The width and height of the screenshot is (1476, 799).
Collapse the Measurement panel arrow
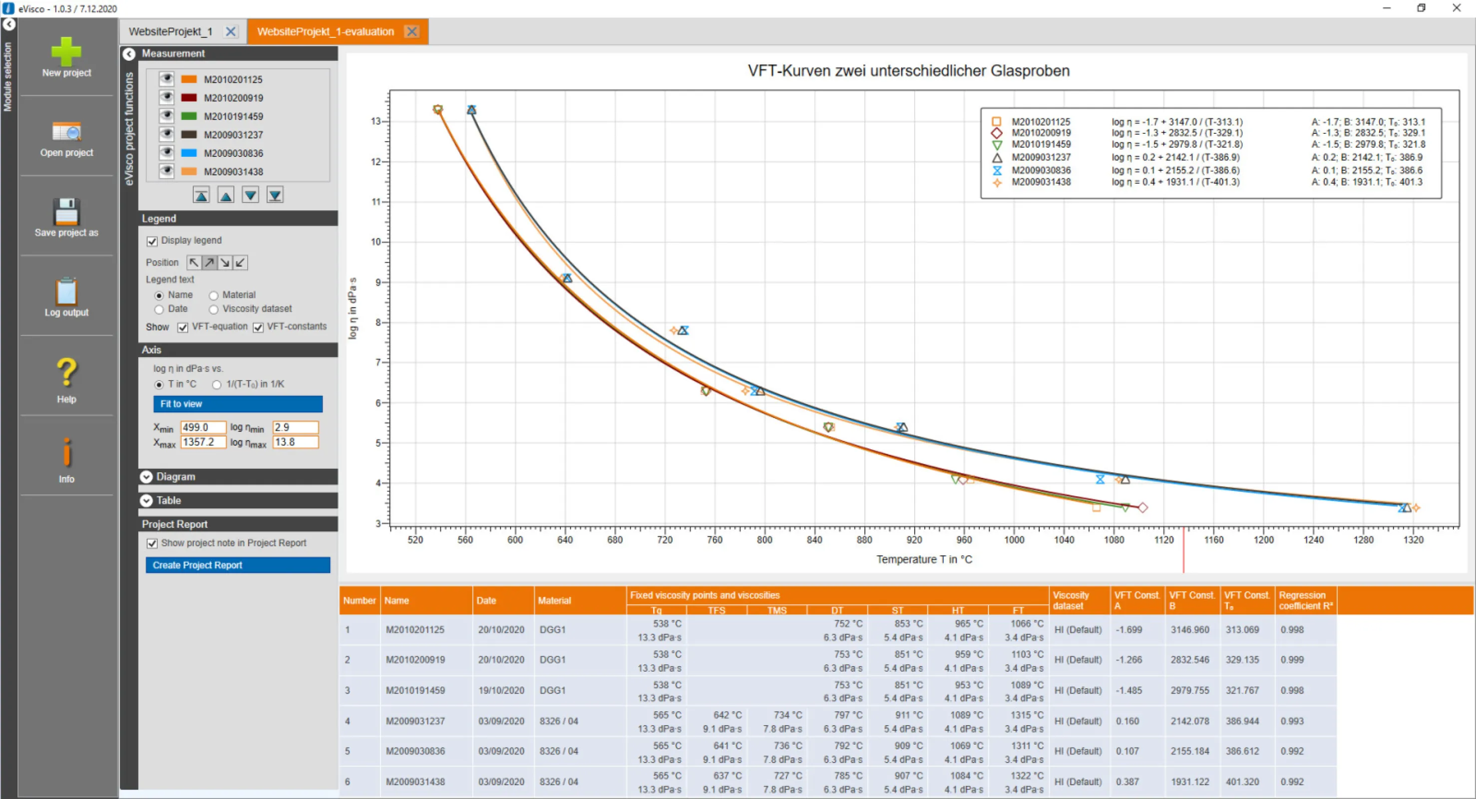[129, 53]
